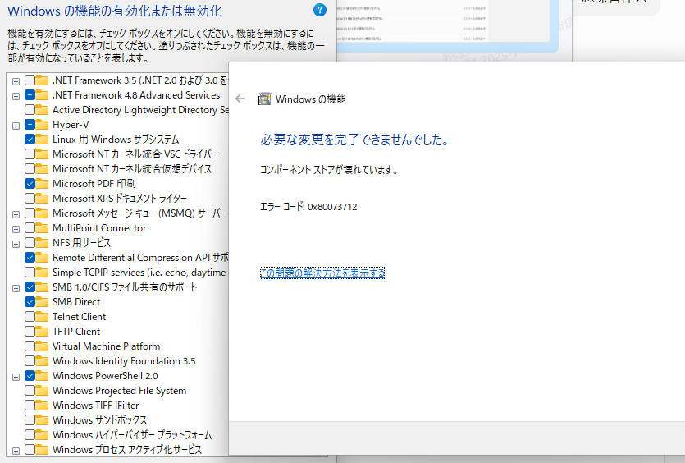Click folder icon beside Windows PowerShell 2.0
This screenshot has width=685, height=463.
[x=42, y=375]
